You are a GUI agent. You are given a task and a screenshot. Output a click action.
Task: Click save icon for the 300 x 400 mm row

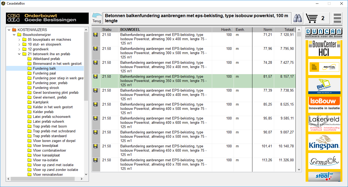click(x=95, y=35)
